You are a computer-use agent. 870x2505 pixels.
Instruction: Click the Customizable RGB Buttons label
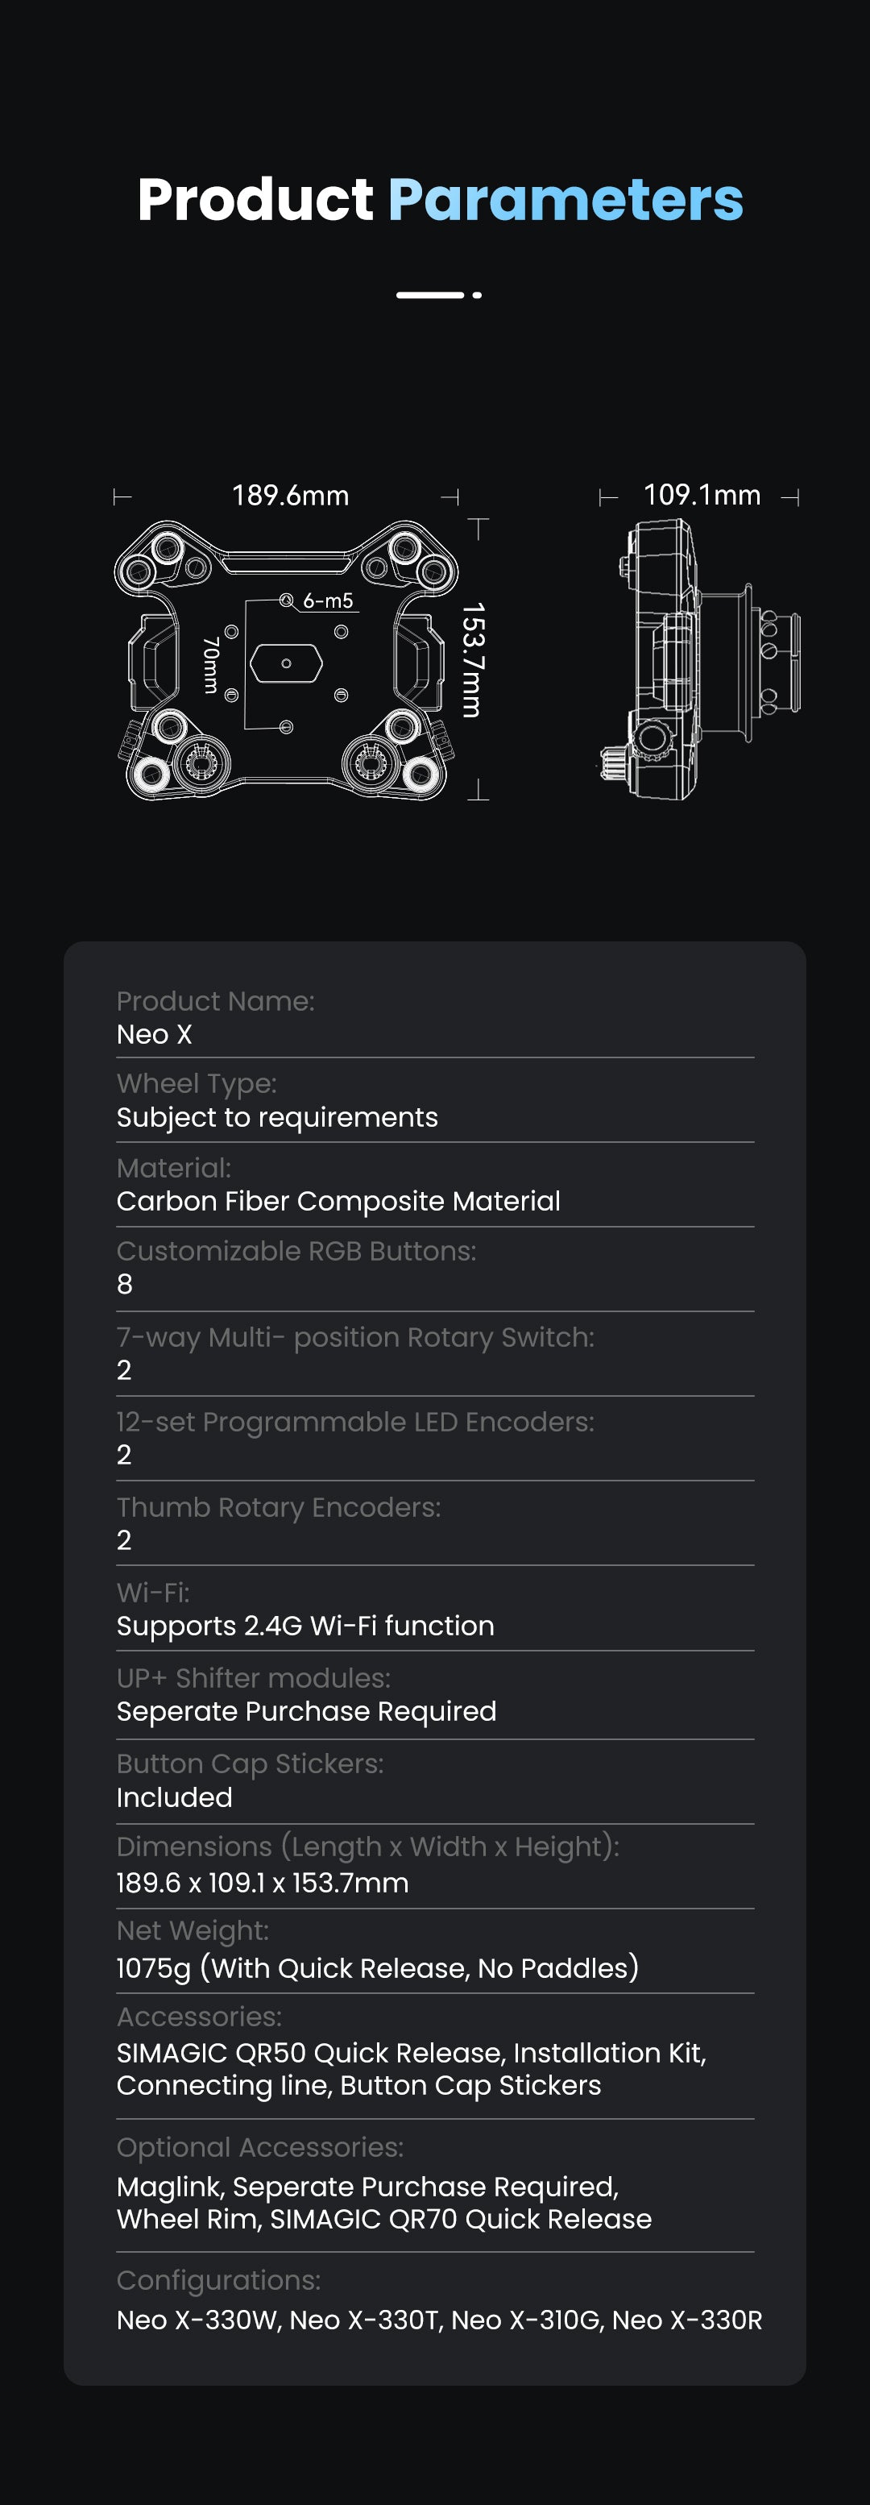point(296,1251)
